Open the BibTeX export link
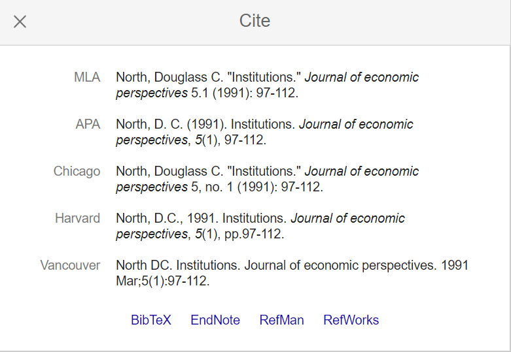Screen dimensions: 511x352 151,320
